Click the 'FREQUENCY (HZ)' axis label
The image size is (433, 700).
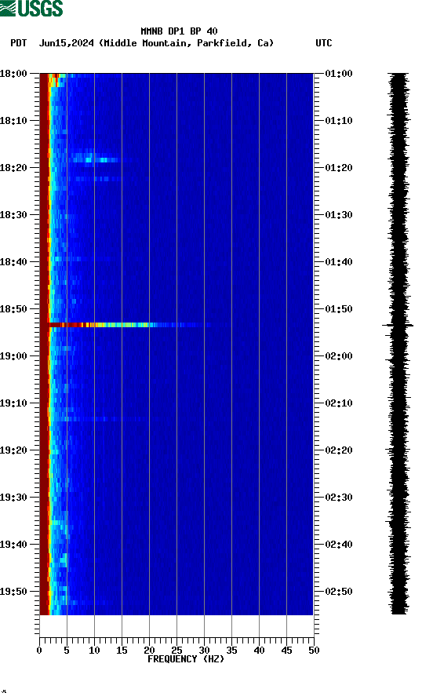(186, 659)
